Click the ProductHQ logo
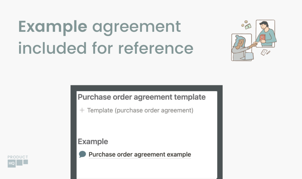The height and width of the screenshot is (179, 302). click(x=18, y=161)
